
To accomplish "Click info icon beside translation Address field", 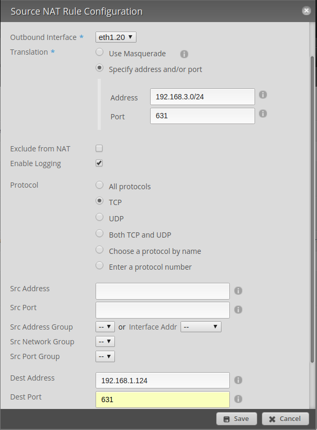I will (x=263, y=95).
